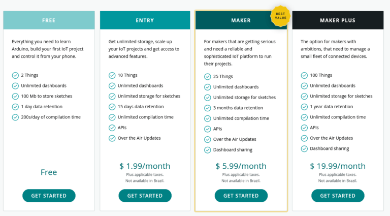Click the check icon beside "1 year data retention"
The image size is (390, 216).
coord(304,107)
